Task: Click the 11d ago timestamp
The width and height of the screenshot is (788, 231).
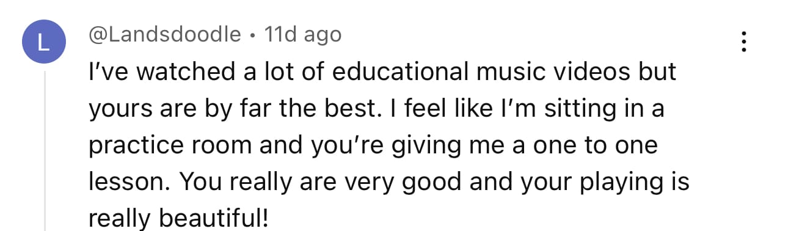Action: click(302, 35)
